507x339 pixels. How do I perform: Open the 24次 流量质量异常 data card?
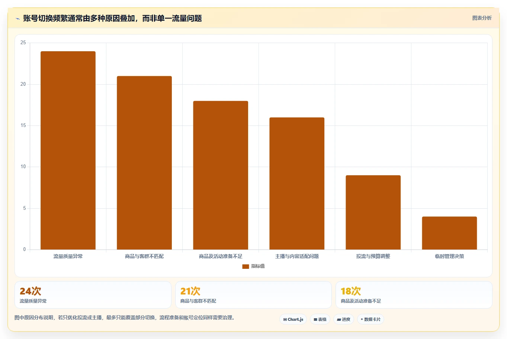[x=93, y=295]
